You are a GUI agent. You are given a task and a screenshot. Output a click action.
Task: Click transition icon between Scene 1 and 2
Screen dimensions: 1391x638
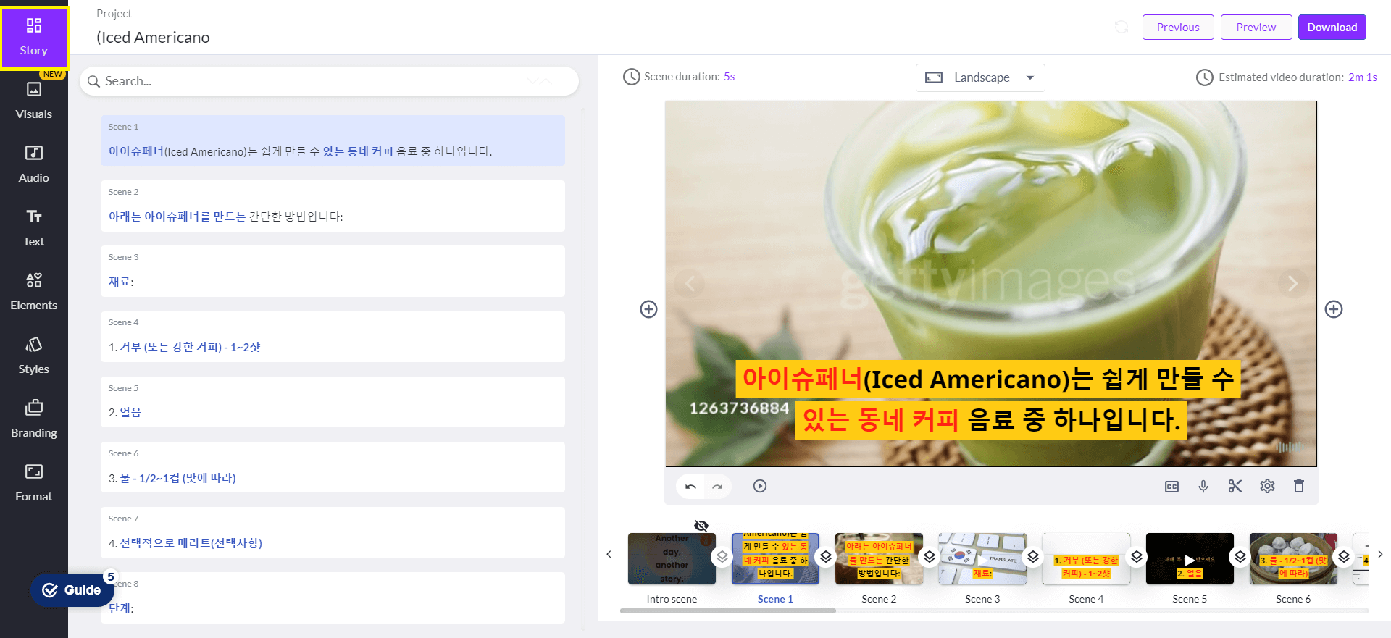pyautogui.click(x=826, y=557)
